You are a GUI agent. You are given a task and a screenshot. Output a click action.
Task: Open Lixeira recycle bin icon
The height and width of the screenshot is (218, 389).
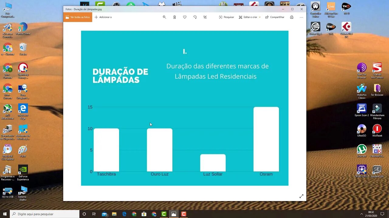pyautogui.click(x=23, y=49)
